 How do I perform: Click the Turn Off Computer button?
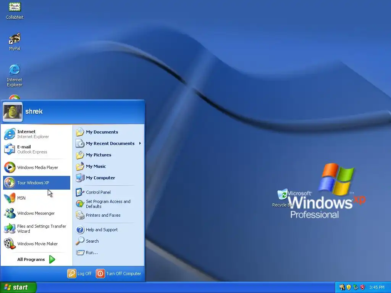[118, 274]
